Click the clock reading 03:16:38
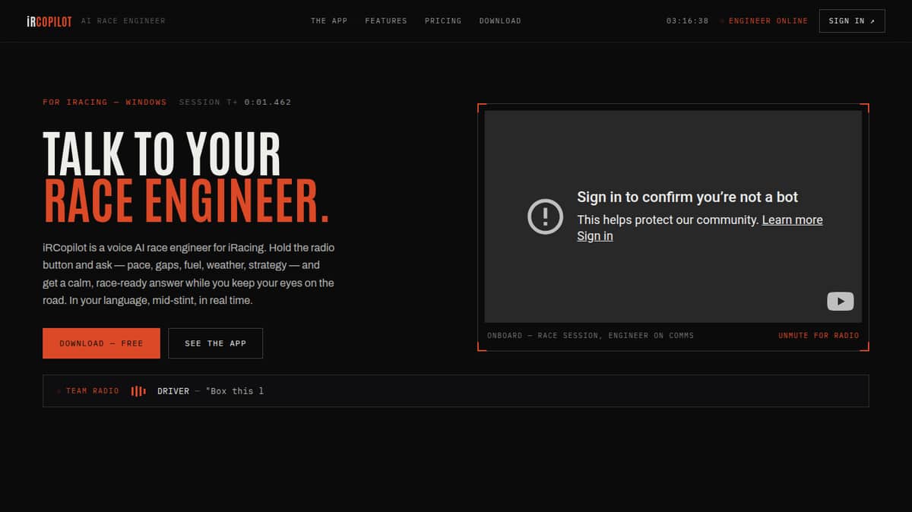Image resolution: width=912 pixels, height=512 pixels. [x=687, y=21]
